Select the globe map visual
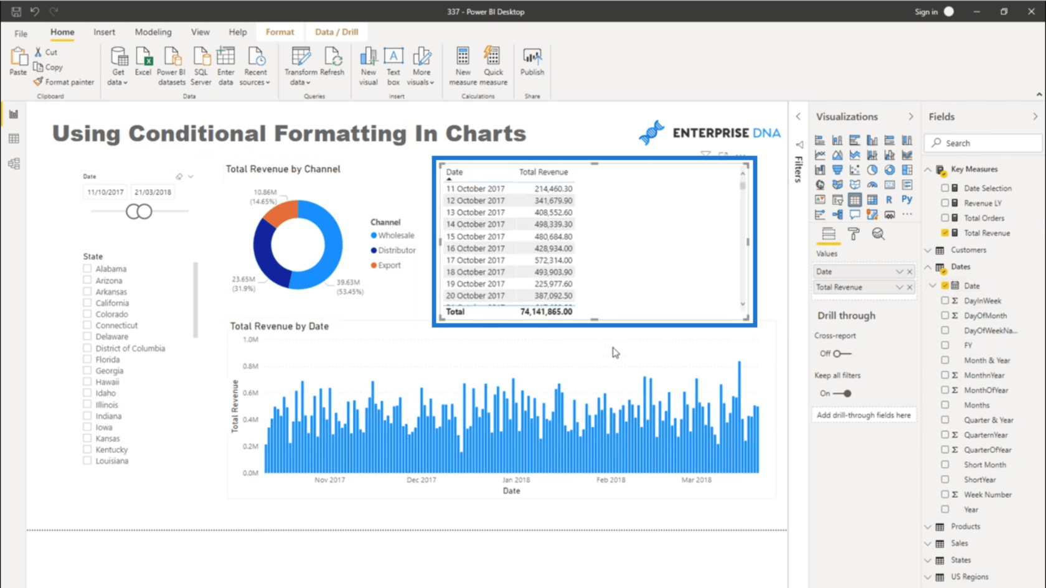The image size is (1046, 588). (x=820, y=185)
